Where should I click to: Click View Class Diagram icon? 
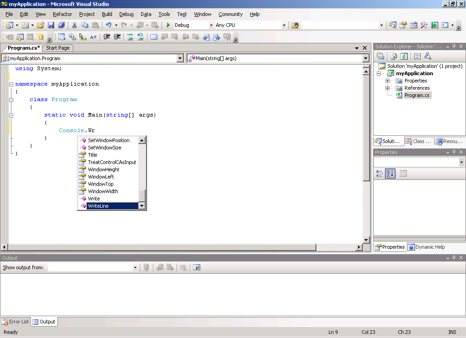coord(428,56)
